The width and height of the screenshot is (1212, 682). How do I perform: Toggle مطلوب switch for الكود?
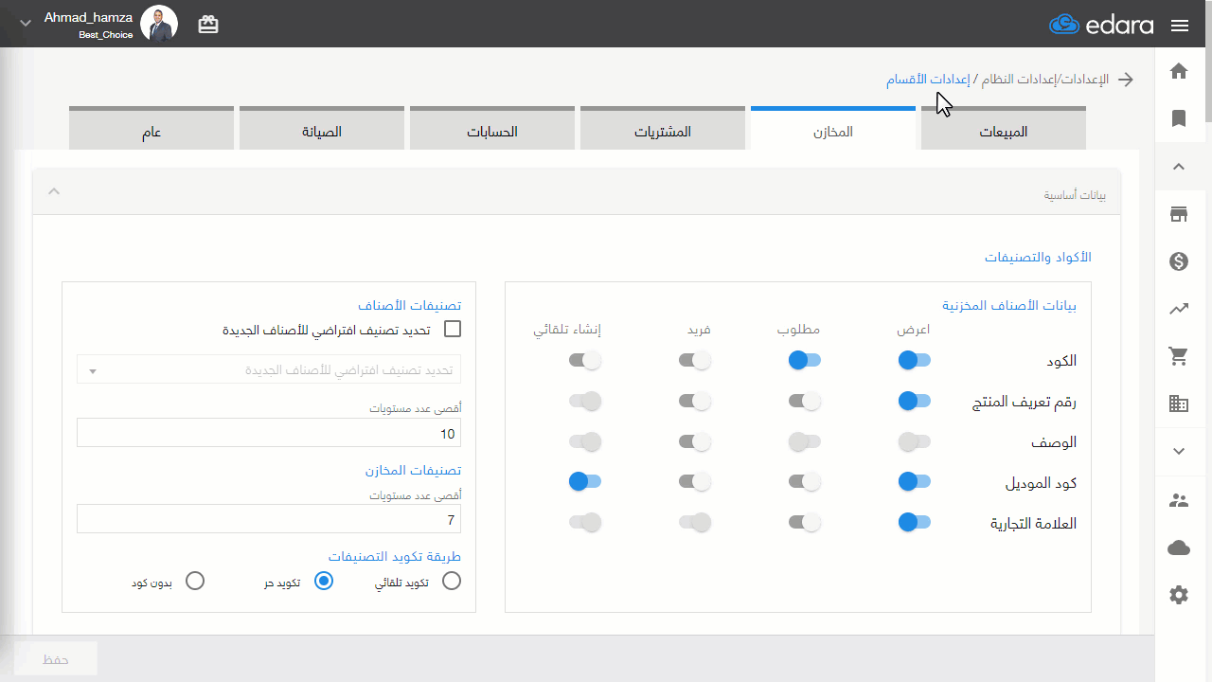805,360
